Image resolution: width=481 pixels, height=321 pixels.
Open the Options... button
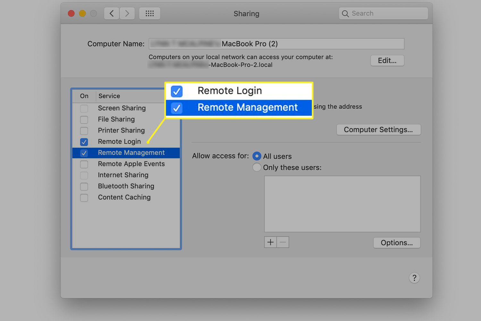[x=397, y=243]
